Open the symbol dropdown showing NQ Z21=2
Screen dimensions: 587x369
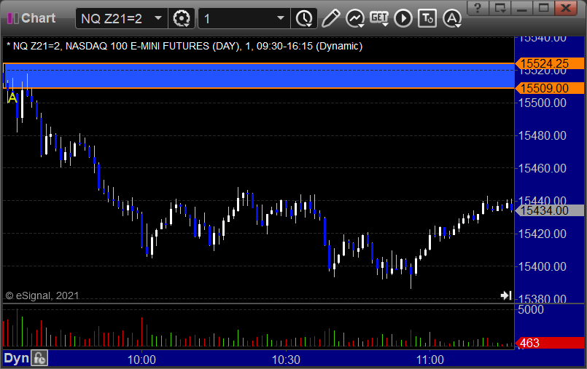122,18
